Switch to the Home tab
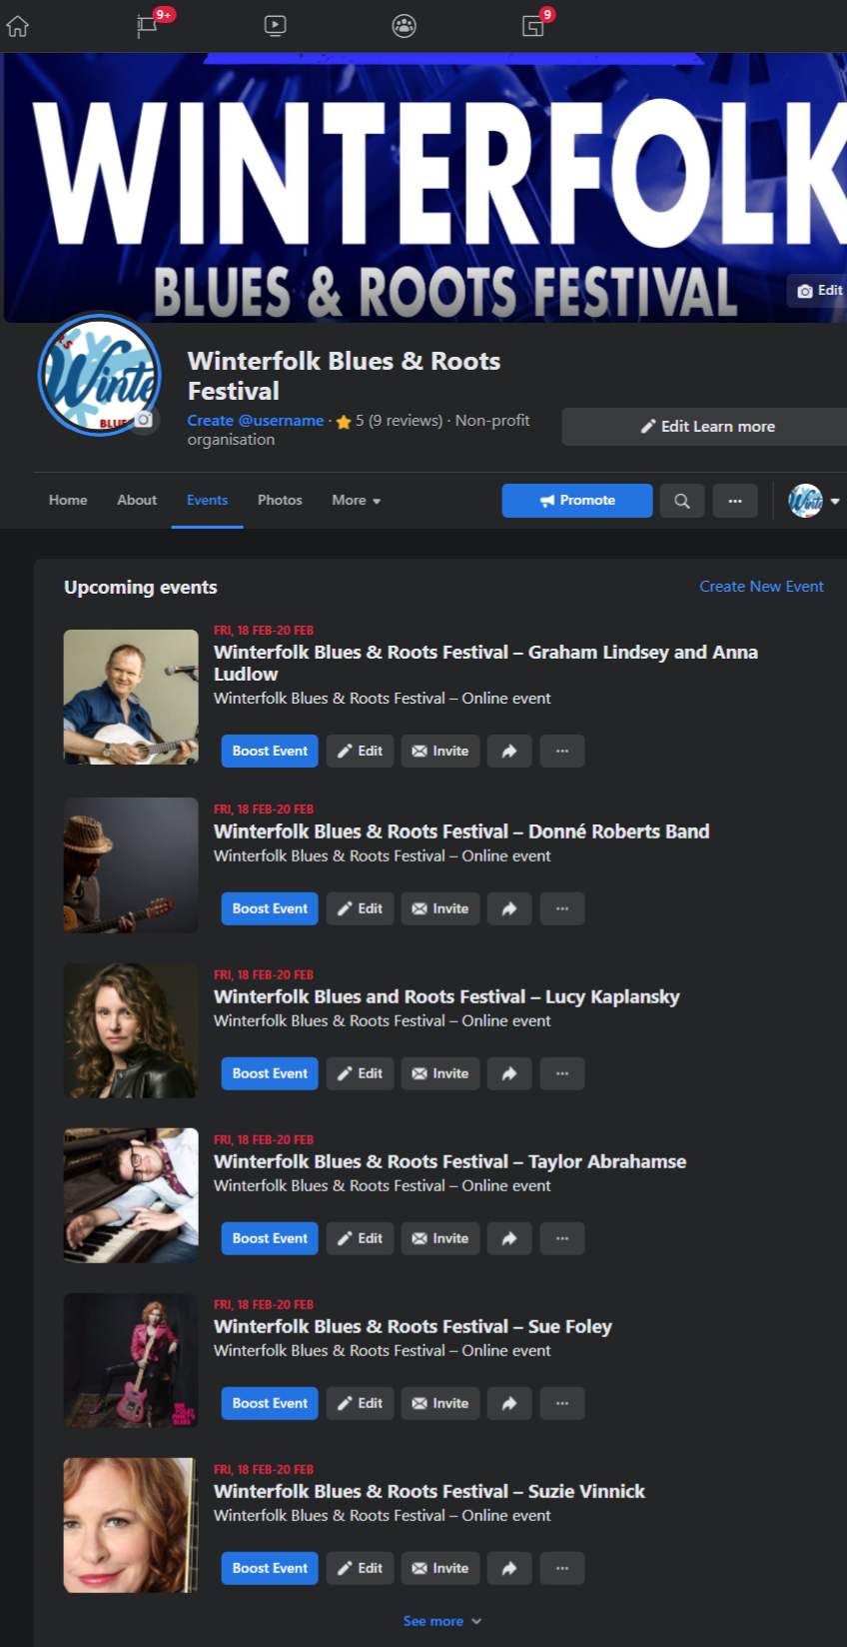 tap(68, 501)
